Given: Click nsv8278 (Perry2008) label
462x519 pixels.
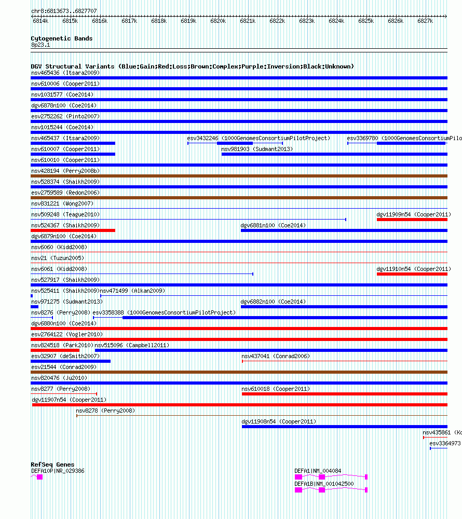Looking at the screenshot, I should tap(105, 412).
